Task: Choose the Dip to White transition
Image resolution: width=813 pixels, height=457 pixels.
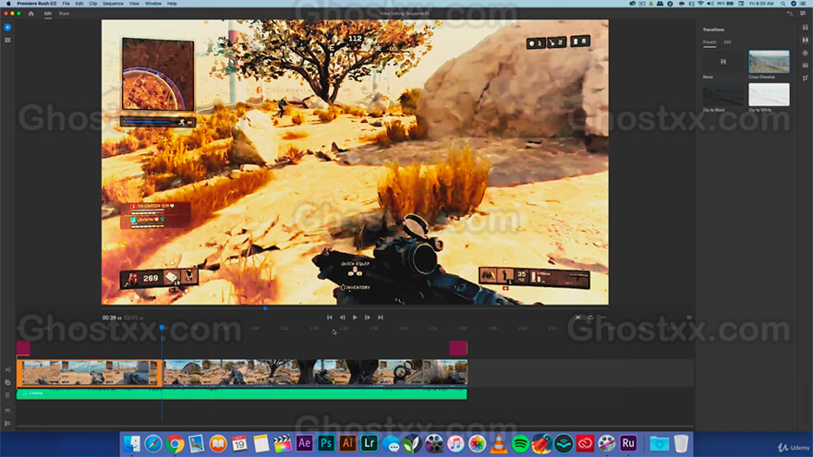Action: coord(769,95)
